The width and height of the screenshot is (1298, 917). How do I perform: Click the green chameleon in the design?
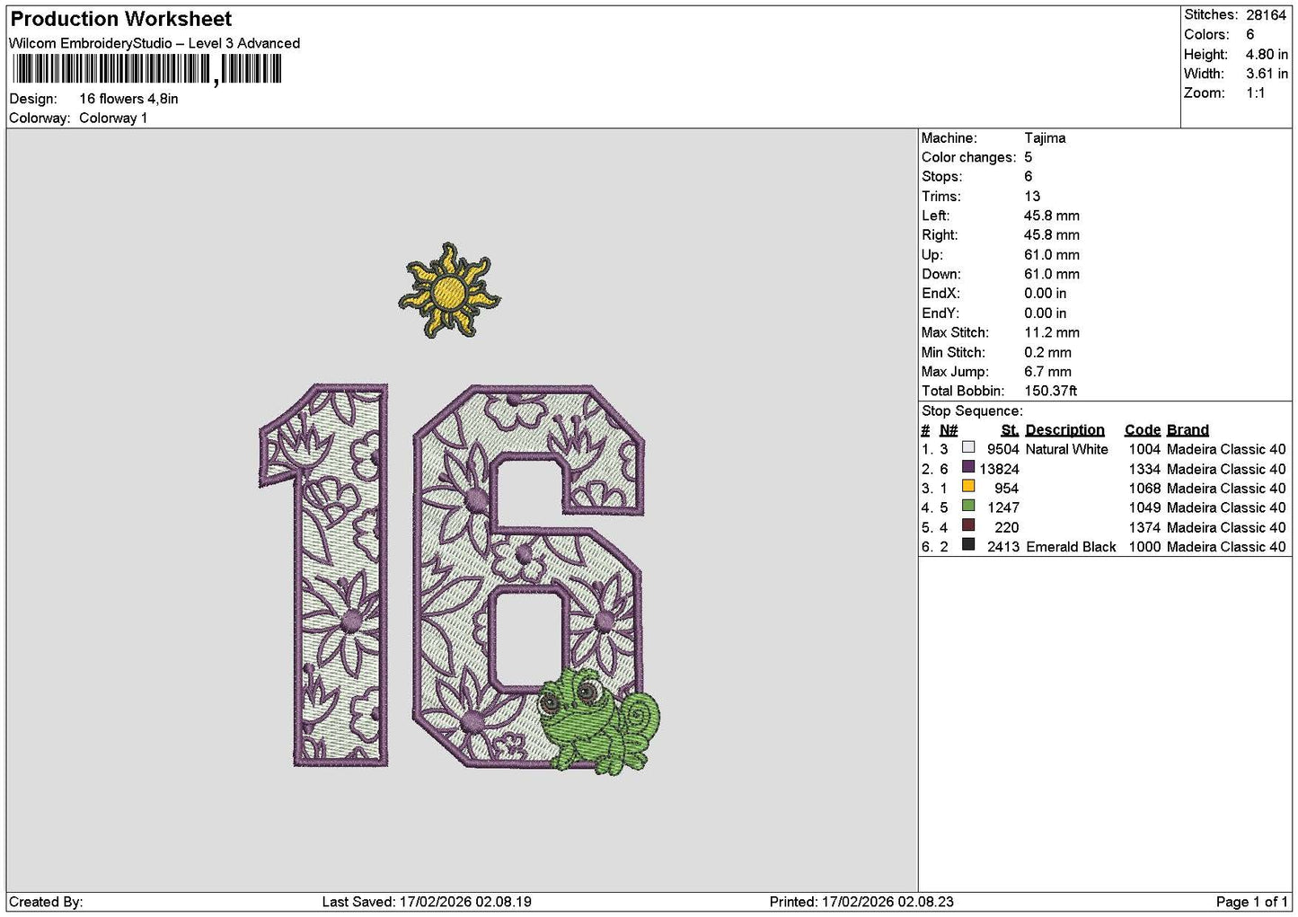point(599,720)
